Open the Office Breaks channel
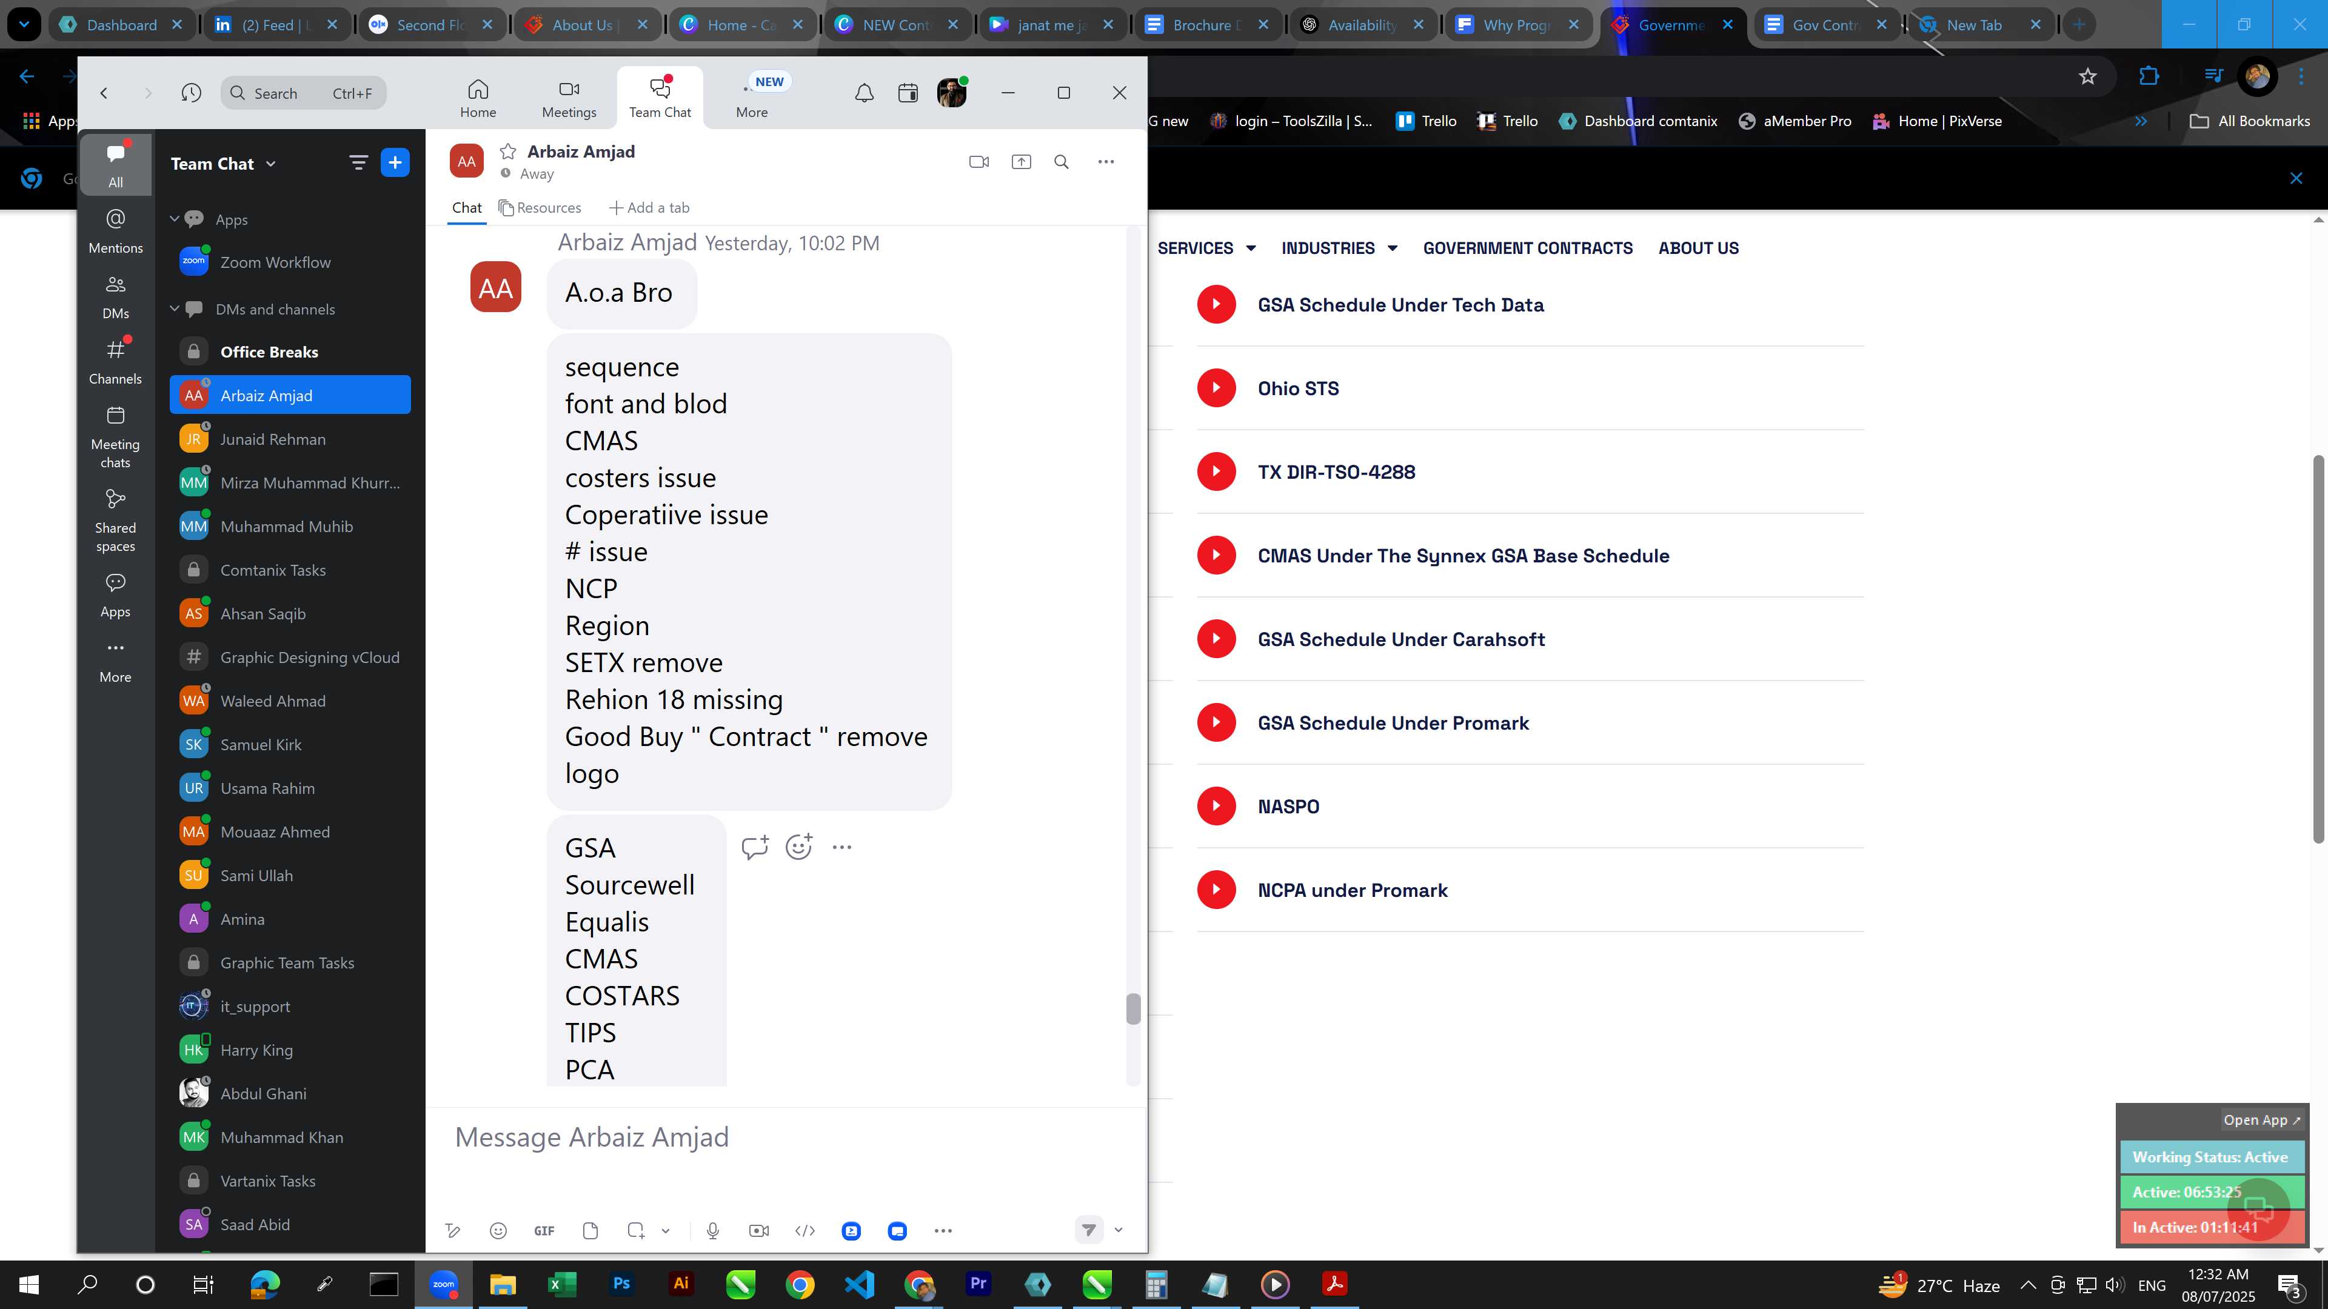The width and height of the screenshot is (2328, 1309). [290, 351]
